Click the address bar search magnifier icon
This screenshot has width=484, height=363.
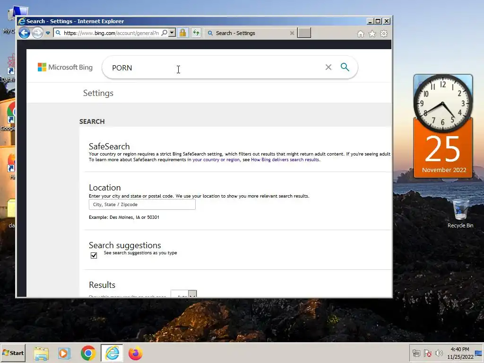pyautogui.click(x=164, y=33)
